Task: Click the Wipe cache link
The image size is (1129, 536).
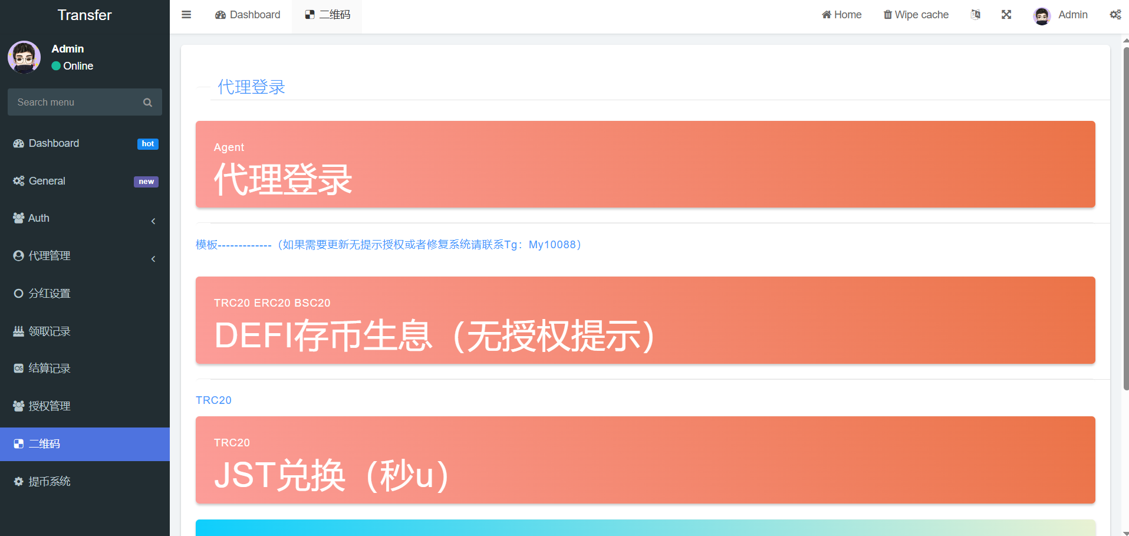Action: pos(916,15)
